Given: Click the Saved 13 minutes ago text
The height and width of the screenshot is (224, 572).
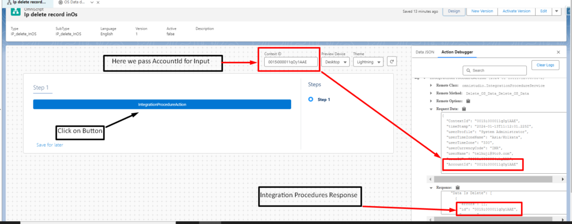Looking at the screenshot, I should pyautogui.click(x=420, y=11).
